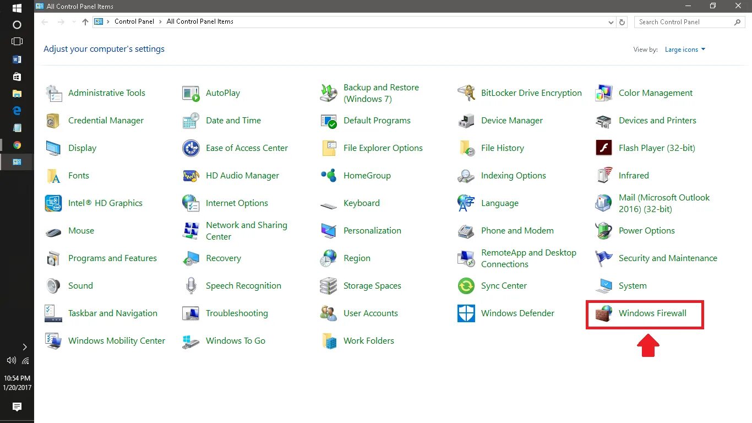Open the Internet Options link
Screen dimensions: 752x423
tap(237, 203)
